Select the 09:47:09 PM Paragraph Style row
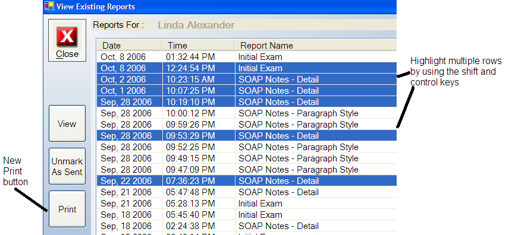Image resolution: width=512 pixels, height=235 pixels. (247, 170)
